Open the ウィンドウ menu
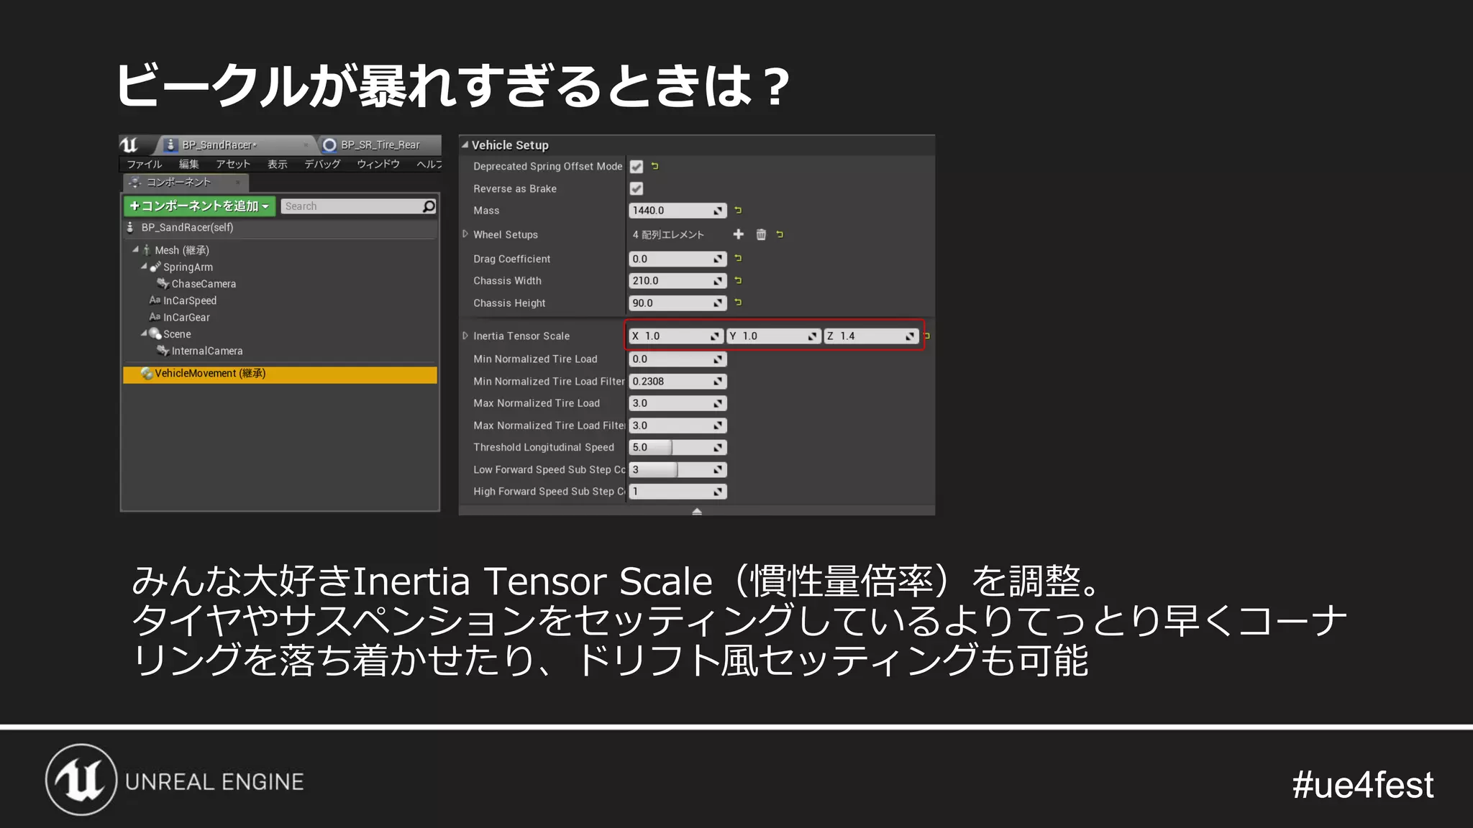Screen dimensions: 1473x828 pyautogui.click(x=378, y=165)
